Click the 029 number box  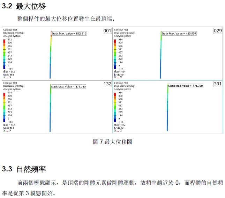click(218, 31)
